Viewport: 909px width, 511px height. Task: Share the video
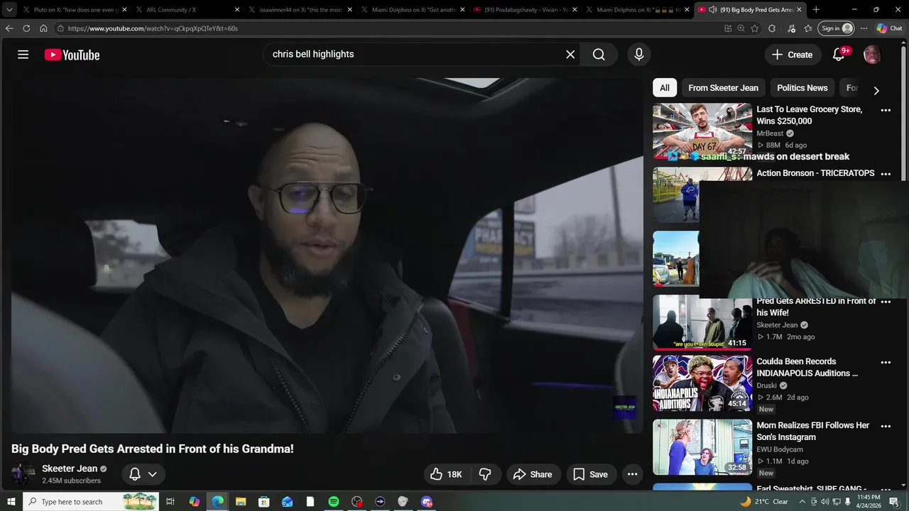[x=533, y=474]
